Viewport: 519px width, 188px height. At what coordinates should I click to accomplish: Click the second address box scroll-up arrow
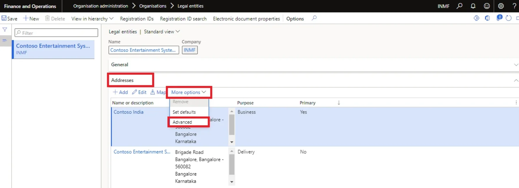point(232,151)
